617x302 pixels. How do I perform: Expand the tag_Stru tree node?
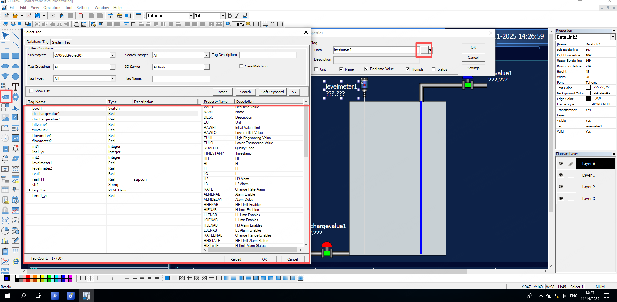29,190
